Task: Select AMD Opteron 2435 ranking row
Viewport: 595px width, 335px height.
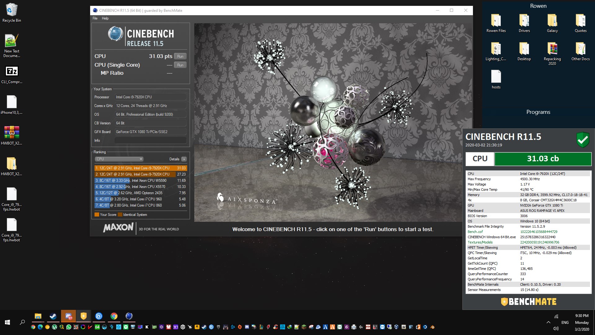Action: (141, 193)
